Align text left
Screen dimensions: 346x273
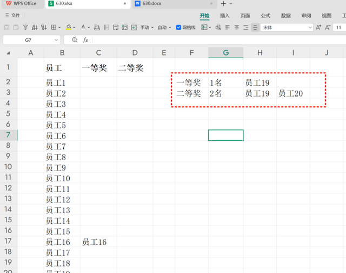coord(227,28)
